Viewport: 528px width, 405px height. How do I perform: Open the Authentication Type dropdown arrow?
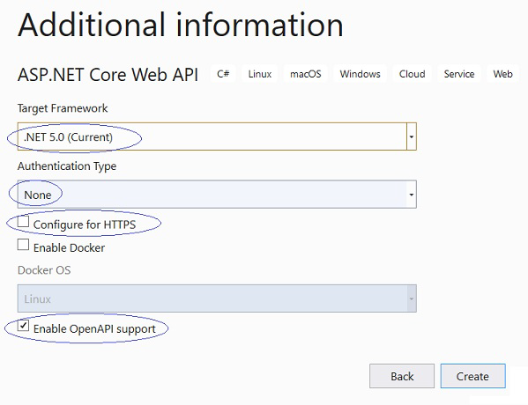[411, 195]
